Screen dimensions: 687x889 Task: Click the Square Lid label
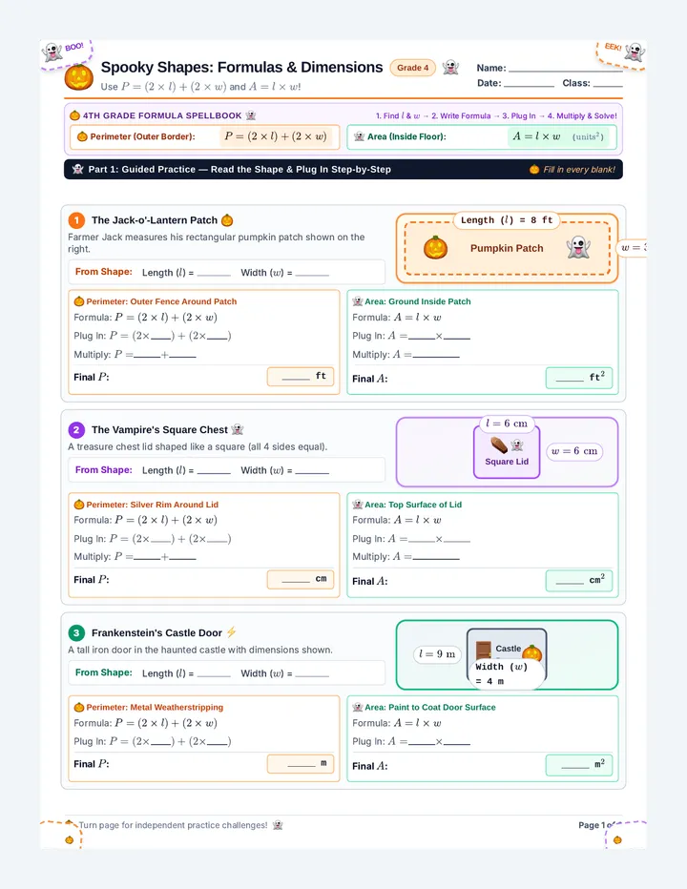point(507,462)
